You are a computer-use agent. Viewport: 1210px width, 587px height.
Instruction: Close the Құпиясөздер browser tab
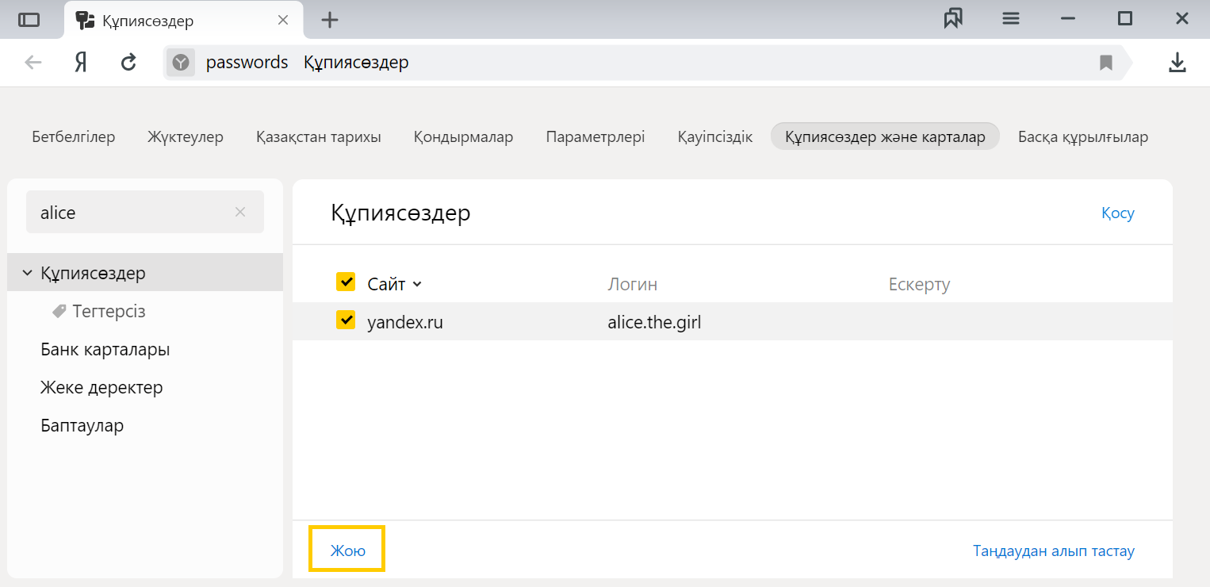pyautogui.click(x=283, y=20)
